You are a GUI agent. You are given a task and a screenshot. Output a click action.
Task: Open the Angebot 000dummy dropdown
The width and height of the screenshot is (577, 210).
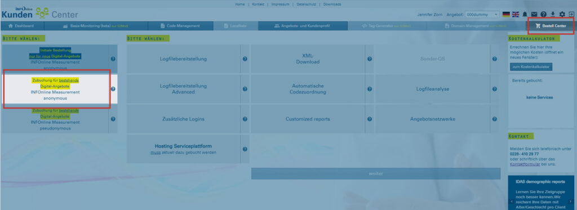tap(482, 14)
